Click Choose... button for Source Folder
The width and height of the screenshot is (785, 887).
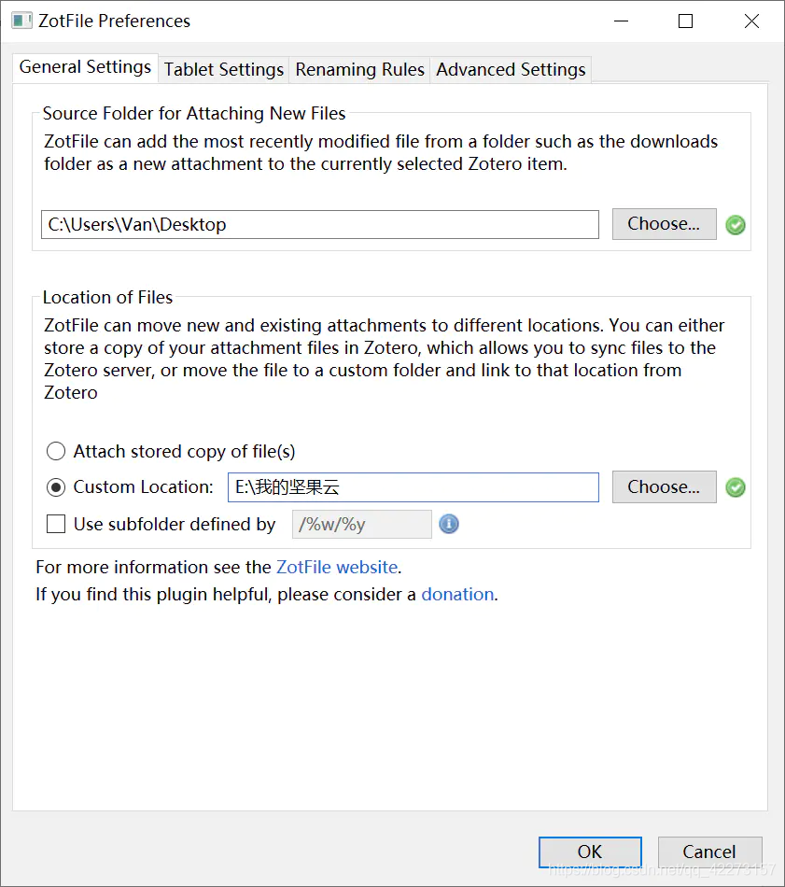point(664,224)
